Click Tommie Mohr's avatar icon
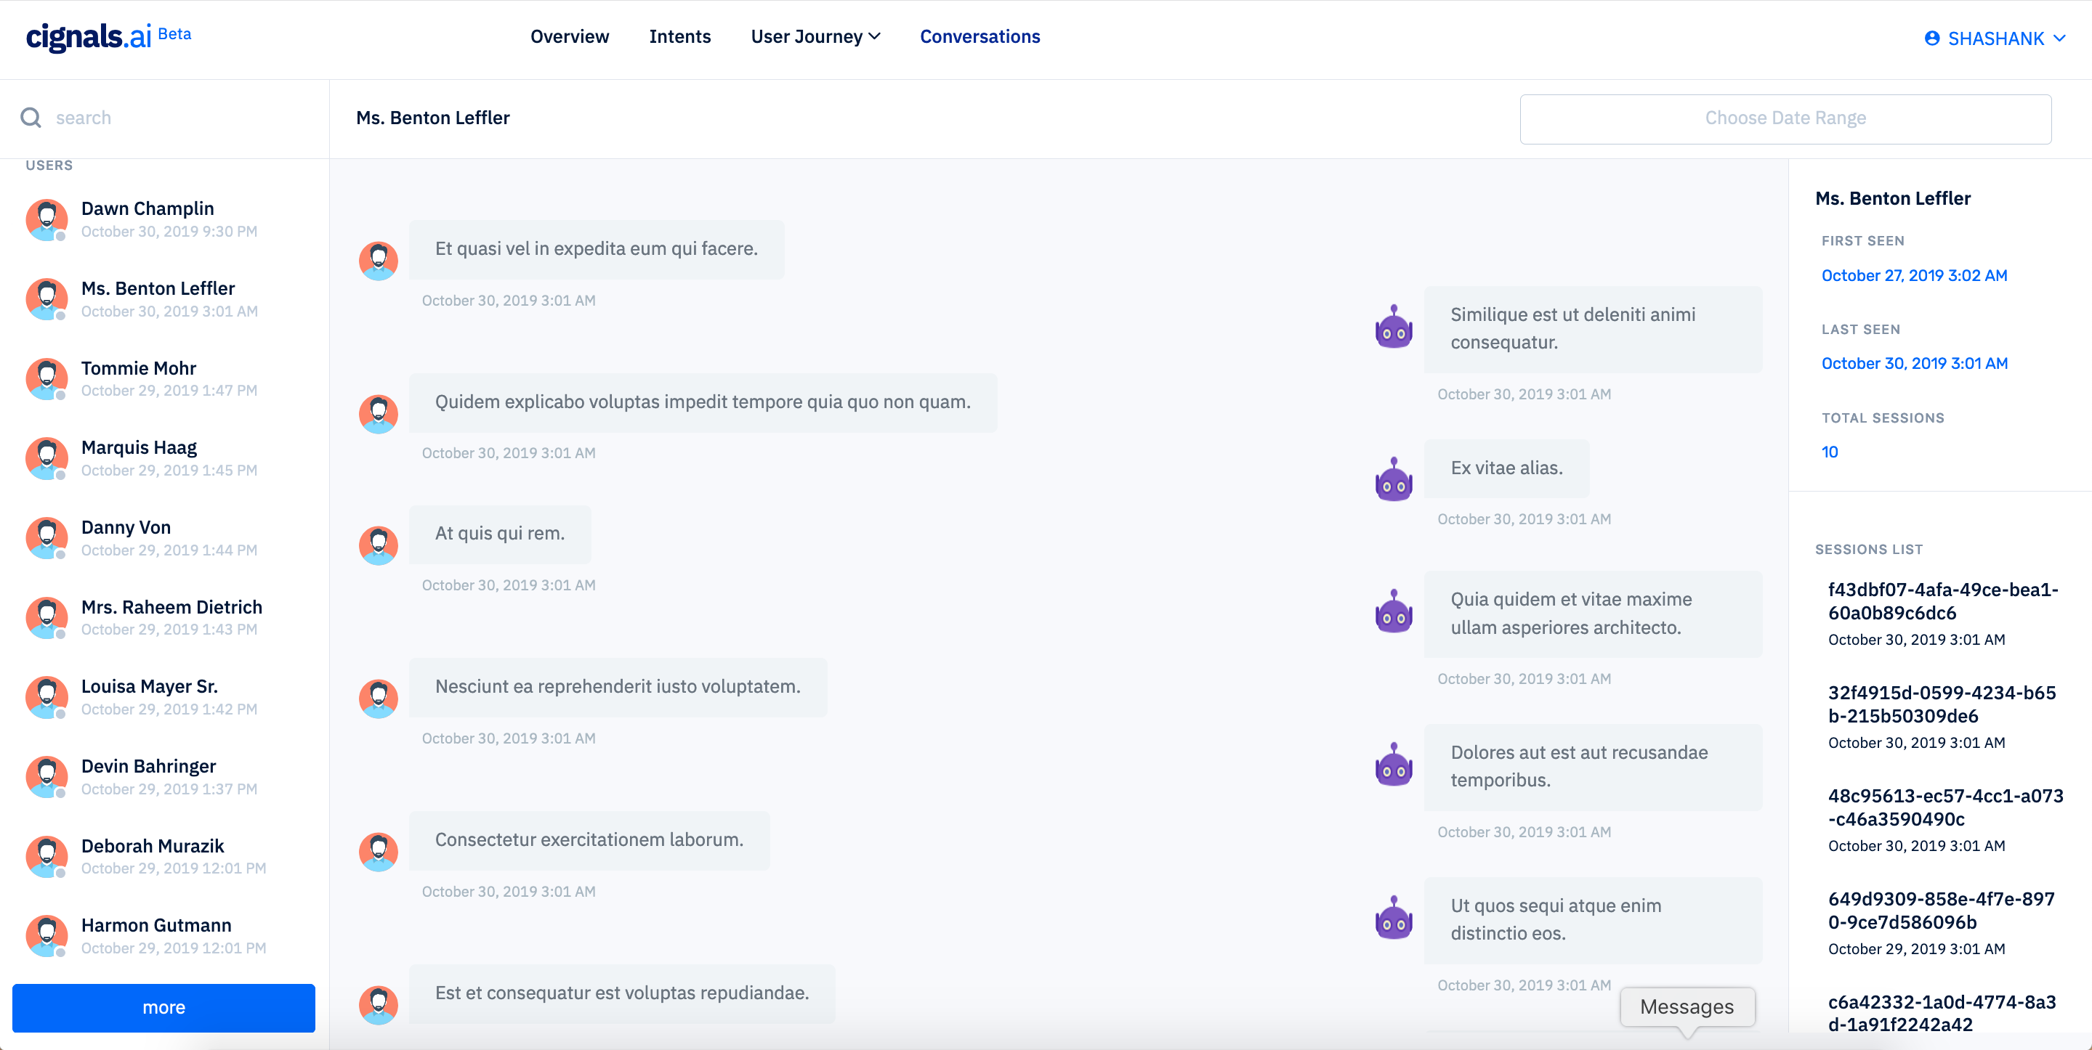The image size is (2092, 1050). tap(47, 379)
